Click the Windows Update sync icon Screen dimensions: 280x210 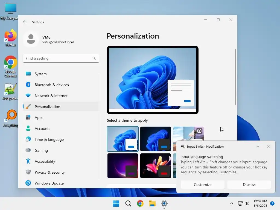click(28, 183)
